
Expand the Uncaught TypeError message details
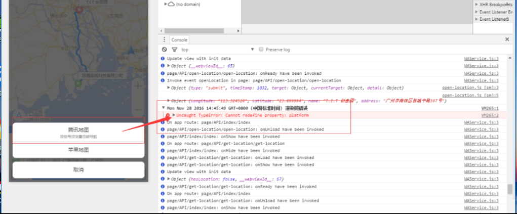point(174,115)
